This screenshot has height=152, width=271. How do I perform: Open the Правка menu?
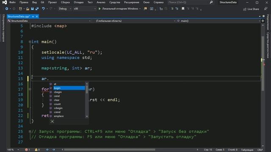tap(24, 2)
